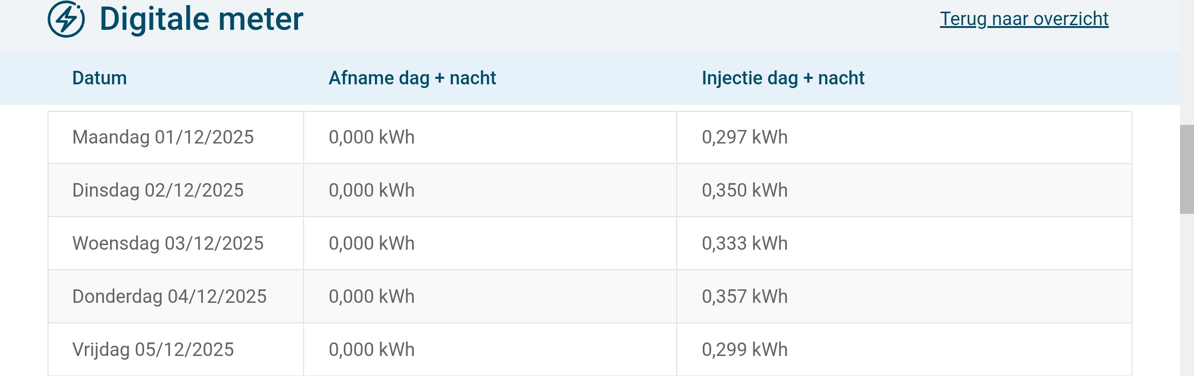Click the Injectie dag + nacht header

(x=783, y=78)
